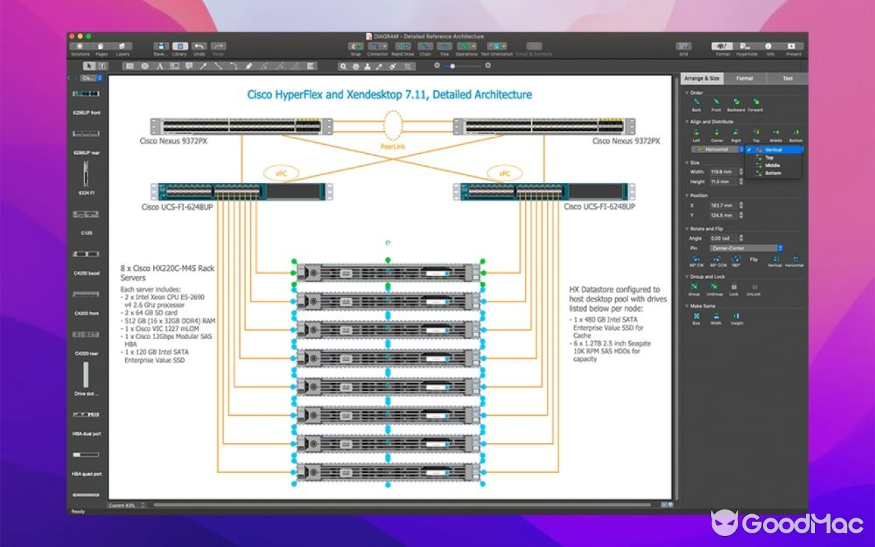The width and height of the screenshot is (875, 547).
Task: Click the UnGroup button
Action: [714, 289]
